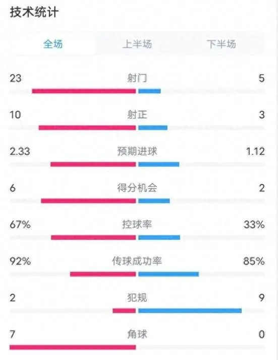
Task: Select the 下半场 tab
Action: [221, 44]
